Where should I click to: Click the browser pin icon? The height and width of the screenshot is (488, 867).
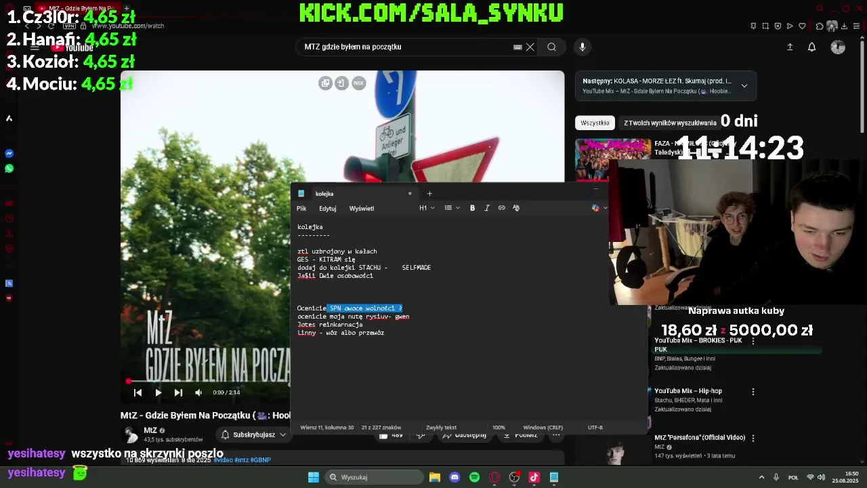753,26
